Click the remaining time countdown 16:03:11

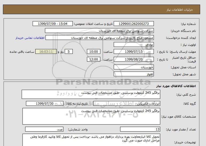point(46,51)
